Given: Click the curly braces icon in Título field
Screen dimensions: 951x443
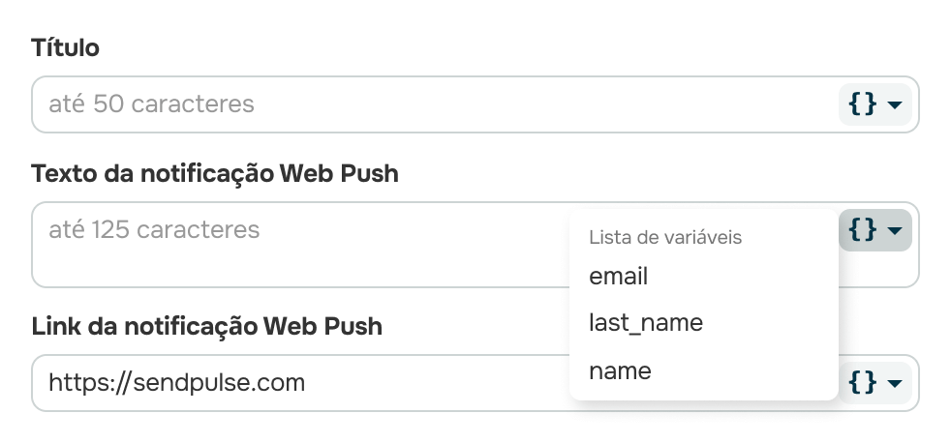Looking at the screenshot, I should (863, 103).
